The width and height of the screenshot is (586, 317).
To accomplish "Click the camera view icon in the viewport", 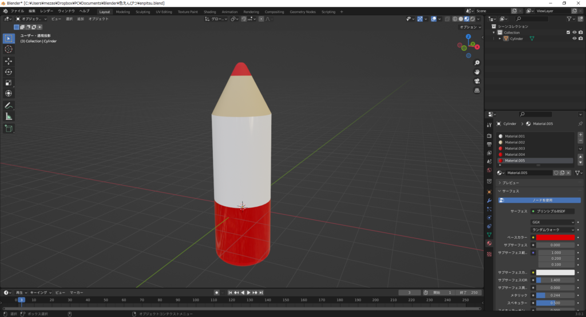I will click(x=477, y=81).
